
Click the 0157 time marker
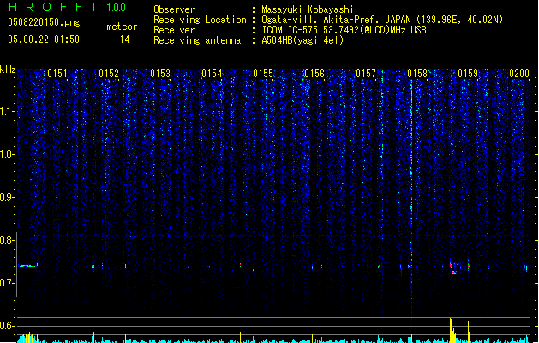click(366, 74)
